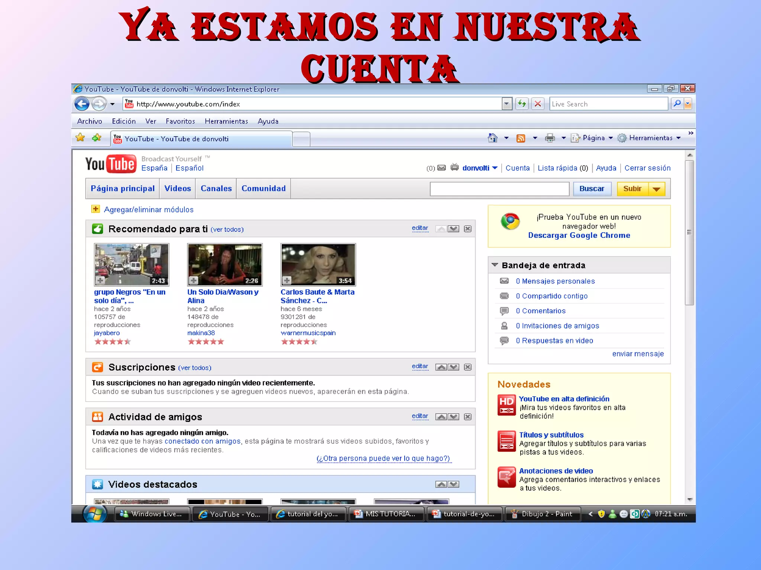Open the Favorites Center star icon
The width and height of the screenshot is (761, 570).
(80, 138)
